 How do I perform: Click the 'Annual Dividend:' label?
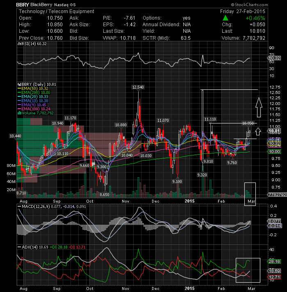tap(162, 25)
